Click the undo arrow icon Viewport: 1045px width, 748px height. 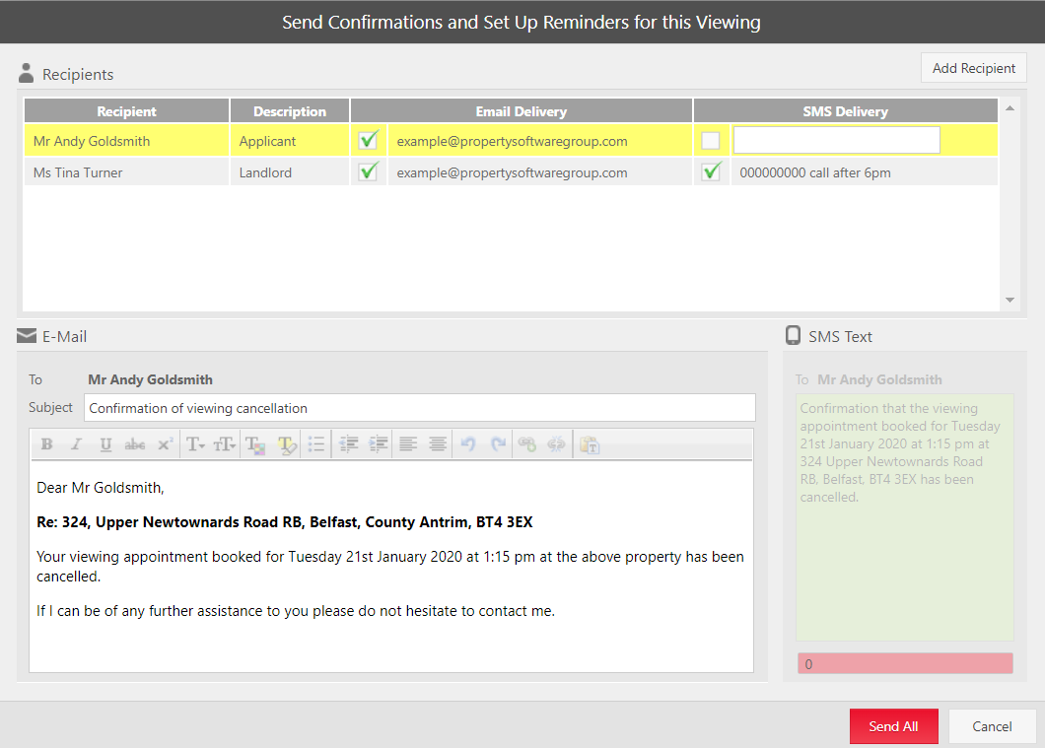point(468,444)
